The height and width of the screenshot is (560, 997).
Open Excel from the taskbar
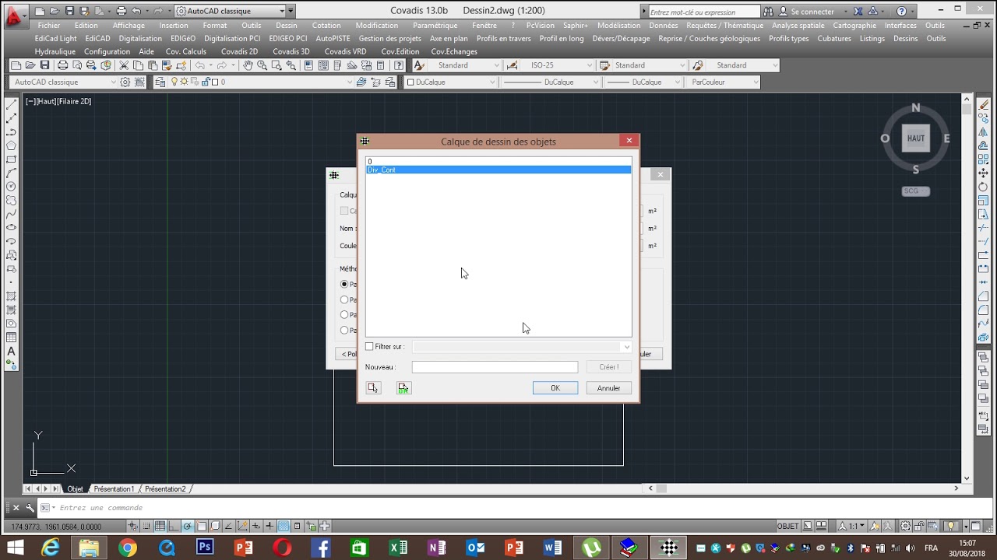point(398,548)
